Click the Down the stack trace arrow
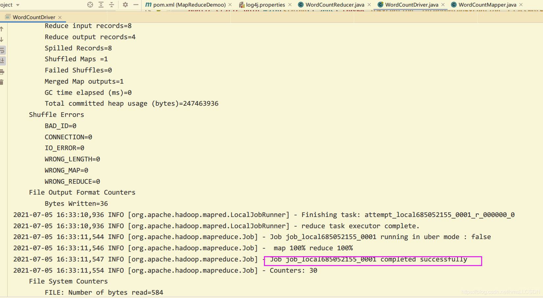This screenshot has width=543, height=298. (2, 40)
